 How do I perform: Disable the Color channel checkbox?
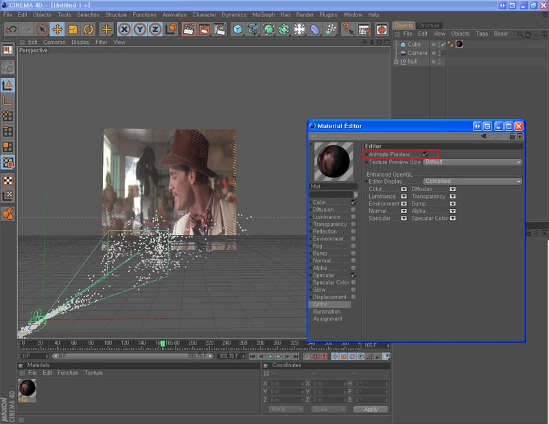[353, 202]
